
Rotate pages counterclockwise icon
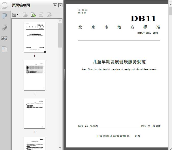[x=41, y=15]
